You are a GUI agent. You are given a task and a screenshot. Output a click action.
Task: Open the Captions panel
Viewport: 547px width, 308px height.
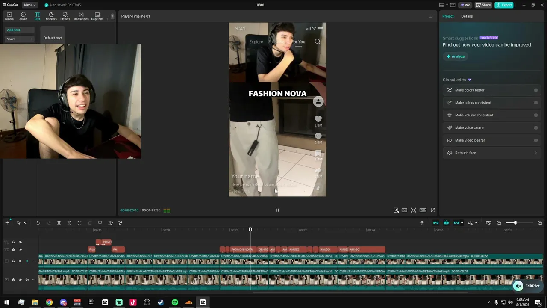pyautogui.click(x=97, y=16)
